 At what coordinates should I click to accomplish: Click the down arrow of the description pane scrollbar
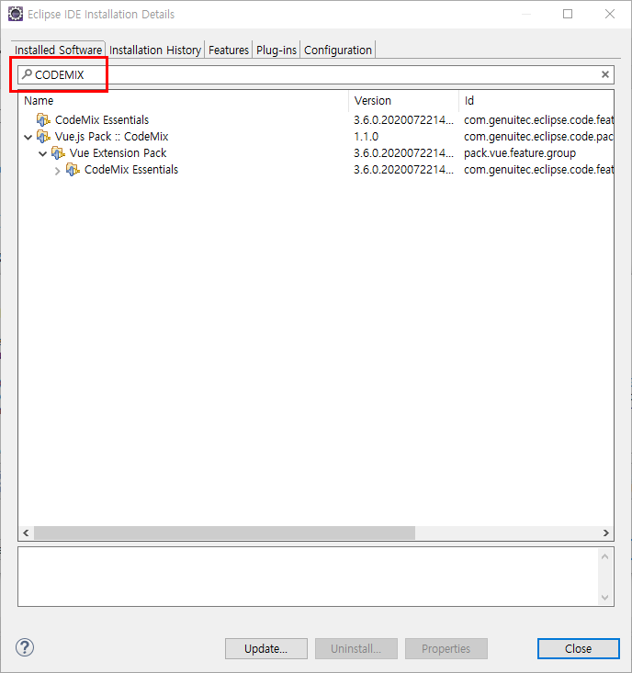(x=605, y=597)
